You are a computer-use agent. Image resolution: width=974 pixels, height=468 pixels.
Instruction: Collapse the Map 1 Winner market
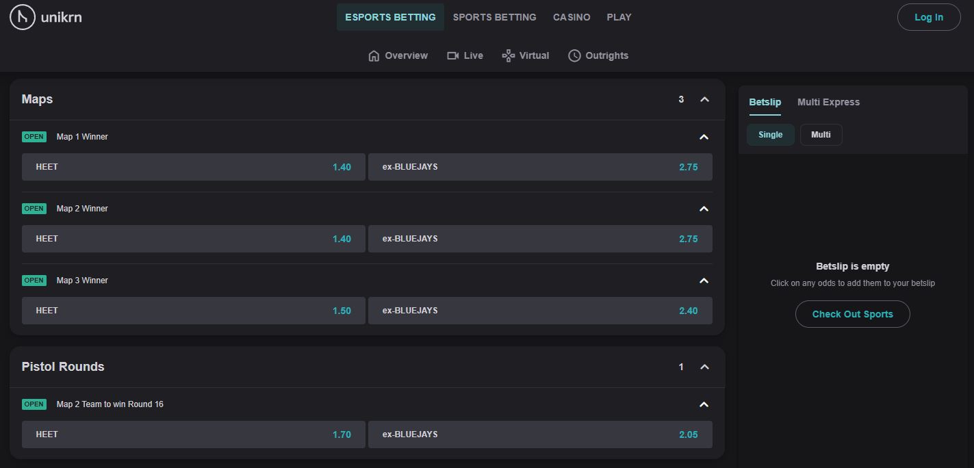(x=704, y=137)
